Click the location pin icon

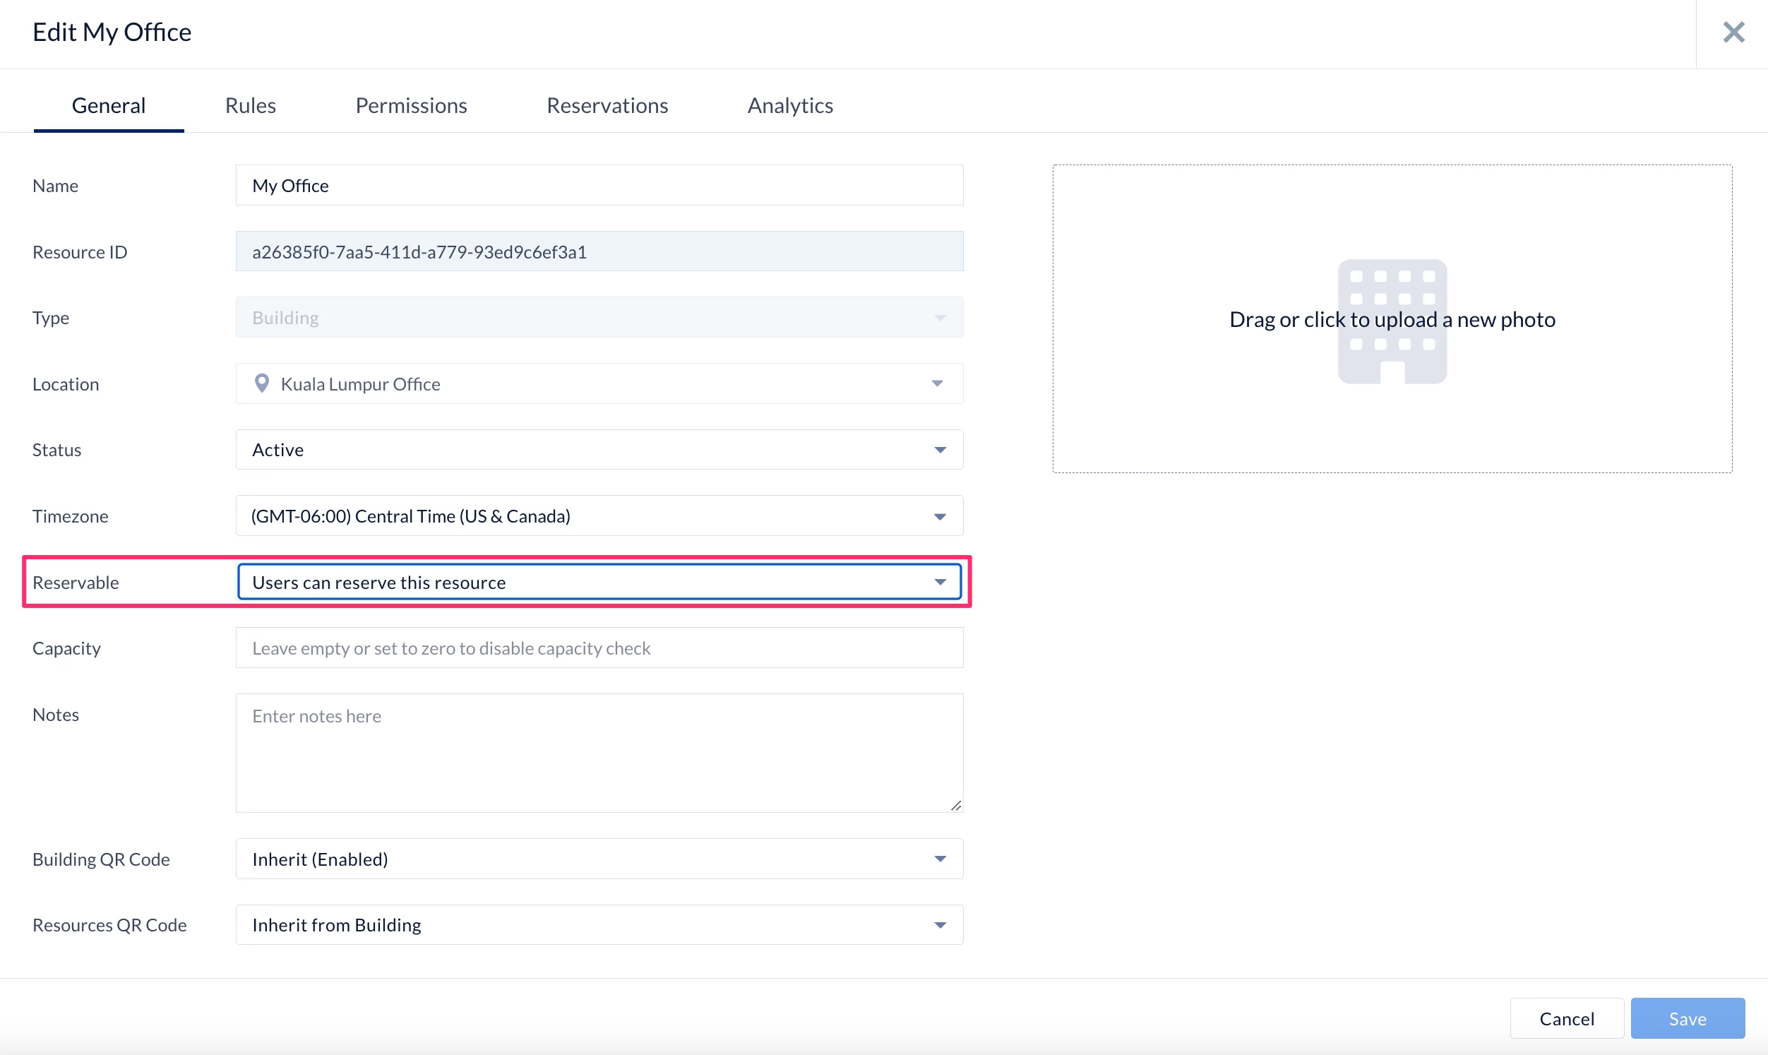(261, 384)
